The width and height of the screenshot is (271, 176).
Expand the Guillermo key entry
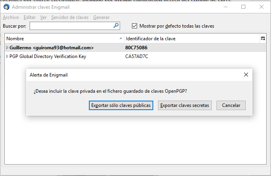(7, 48)
